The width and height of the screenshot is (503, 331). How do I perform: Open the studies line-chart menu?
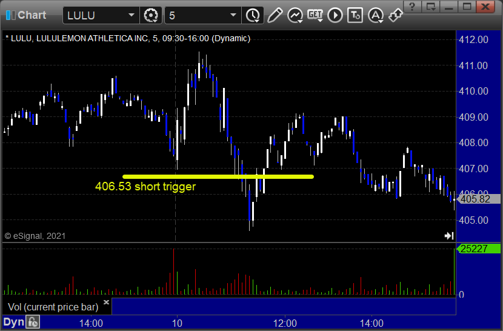click(x=295, y=15)
